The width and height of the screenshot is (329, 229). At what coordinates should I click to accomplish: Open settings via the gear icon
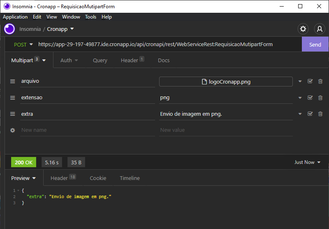point(303,29)
